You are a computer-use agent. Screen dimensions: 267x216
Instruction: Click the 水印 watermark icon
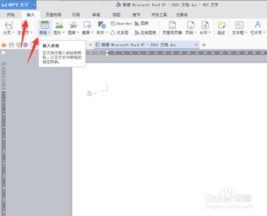point(205,25)
